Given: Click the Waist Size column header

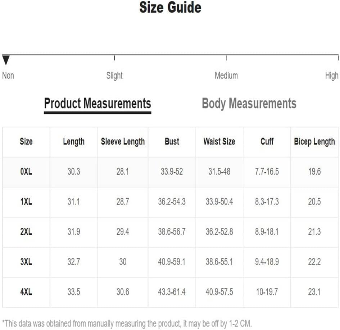Looking at the screenshot, I should [219, 141].
